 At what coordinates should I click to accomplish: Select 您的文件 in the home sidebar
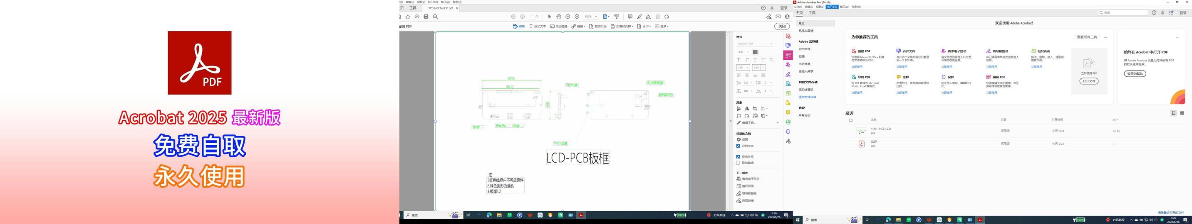[805, 49]
